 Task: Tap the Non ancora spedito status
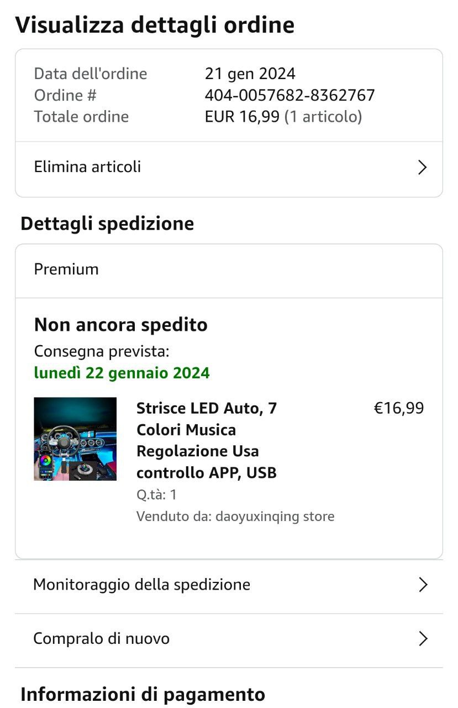pyautogui.click(x=120, y=325)
